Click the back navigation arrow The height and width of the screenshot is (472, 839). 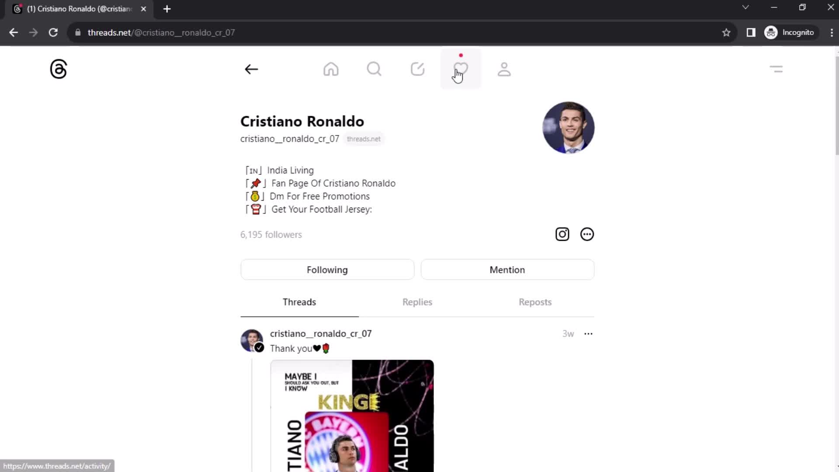251,69
